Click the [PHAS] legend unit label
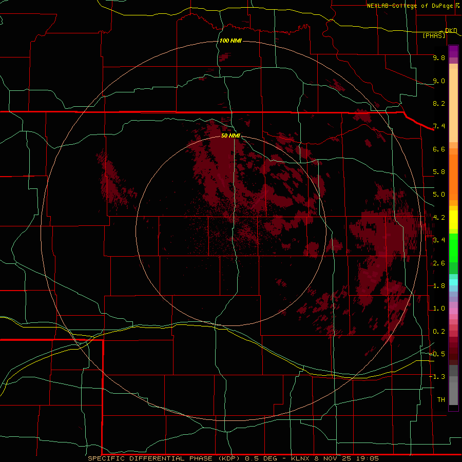This screenshot has width=462, height=462. [434, 35]
